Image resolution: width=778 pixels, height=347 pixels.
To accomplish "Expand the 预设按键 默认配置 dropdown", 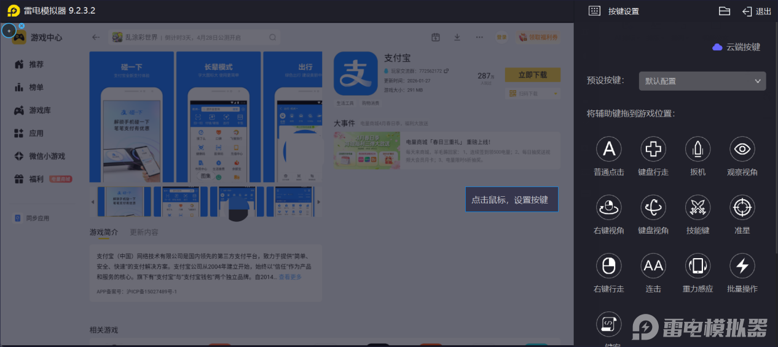I will click(702, 81).
